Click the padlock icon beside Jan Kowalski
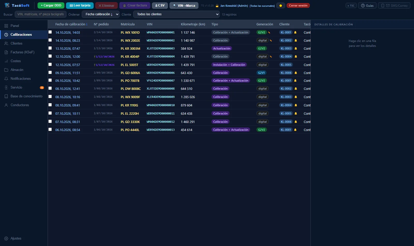The image size is (414, 246). click(217, 6)
